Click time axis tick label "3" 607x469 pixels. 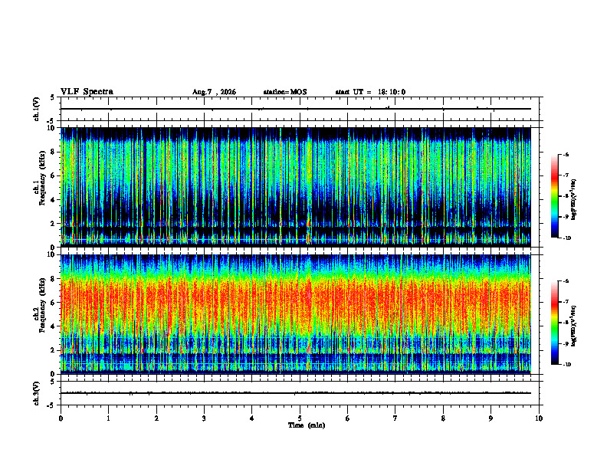point(204,418)
